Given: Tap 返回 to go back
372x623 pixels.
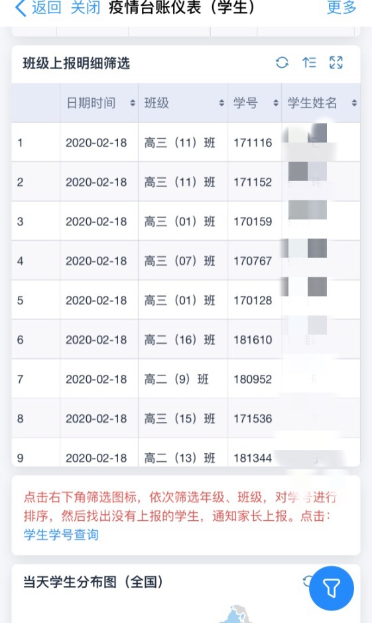Looking at the screenshot, I should click(x=46, y=7).
